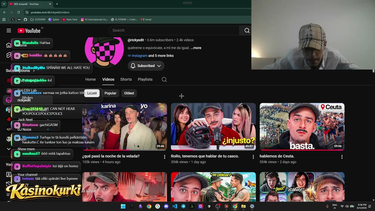Play the Ceuta 'basta.' video thumbnail

(302, 127)
